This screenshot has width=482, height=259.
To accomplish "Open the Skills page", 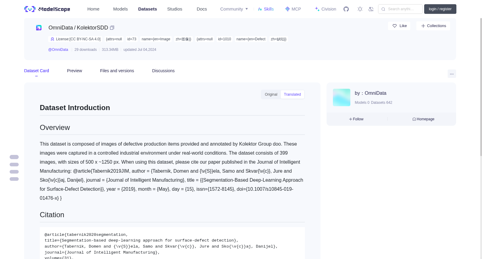I will pos(266,9).
